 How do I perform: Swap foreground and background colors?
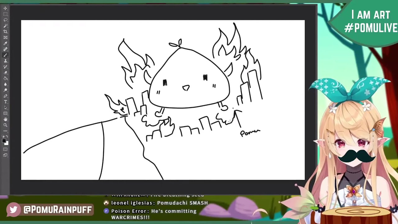[7, 136]
